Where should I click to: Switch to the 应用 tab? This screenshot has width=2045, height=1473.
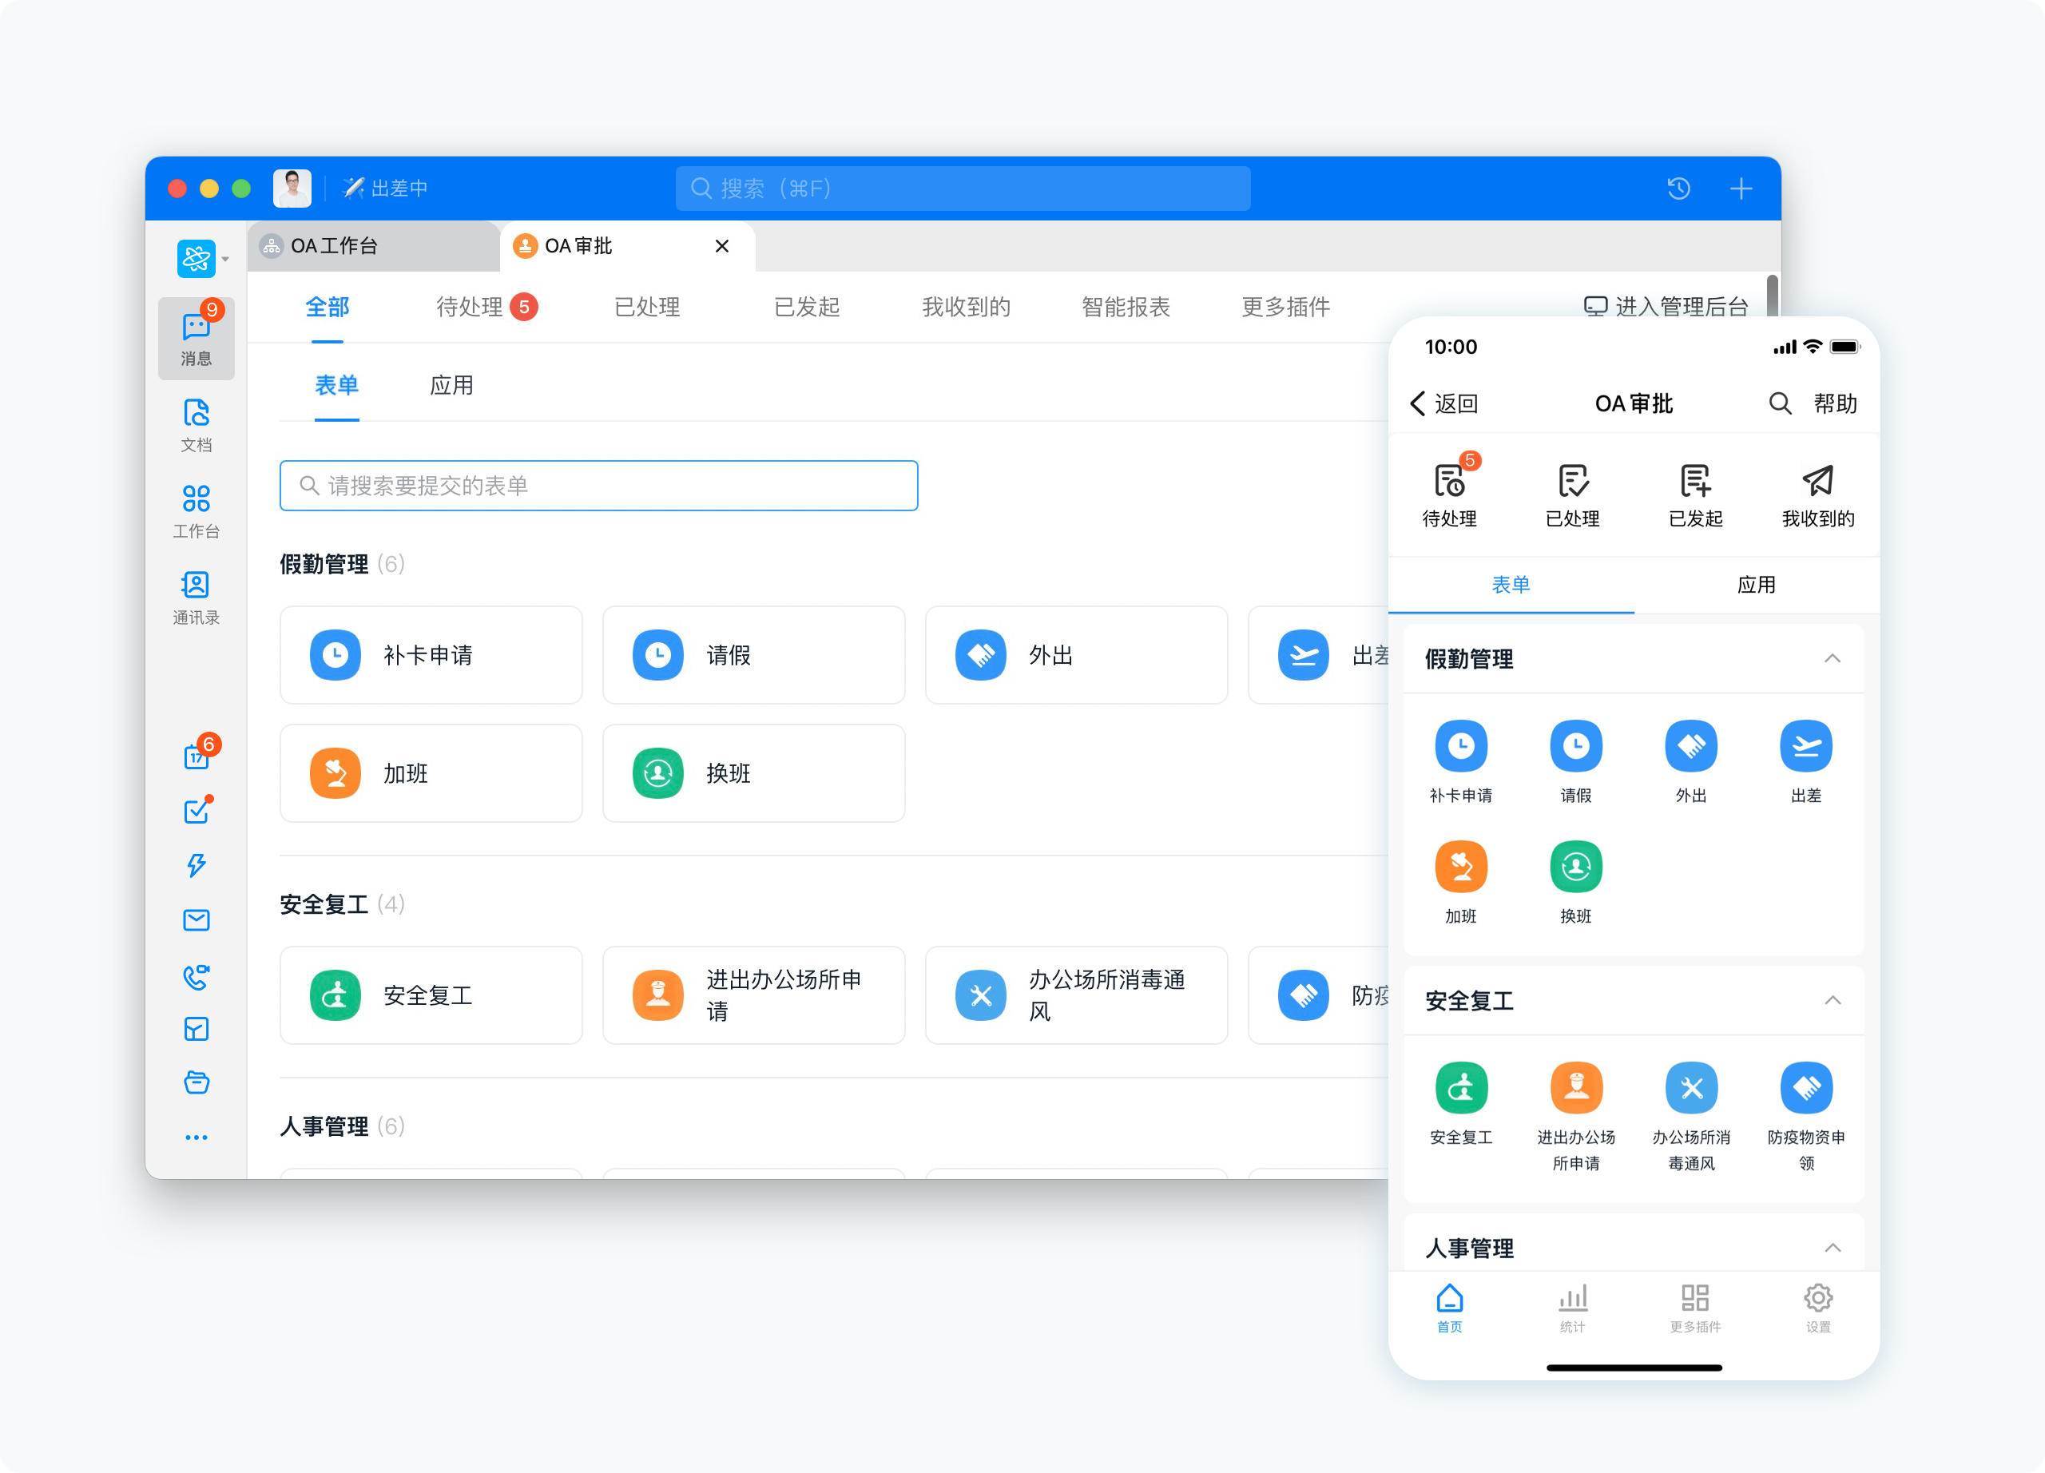point(452,385)
